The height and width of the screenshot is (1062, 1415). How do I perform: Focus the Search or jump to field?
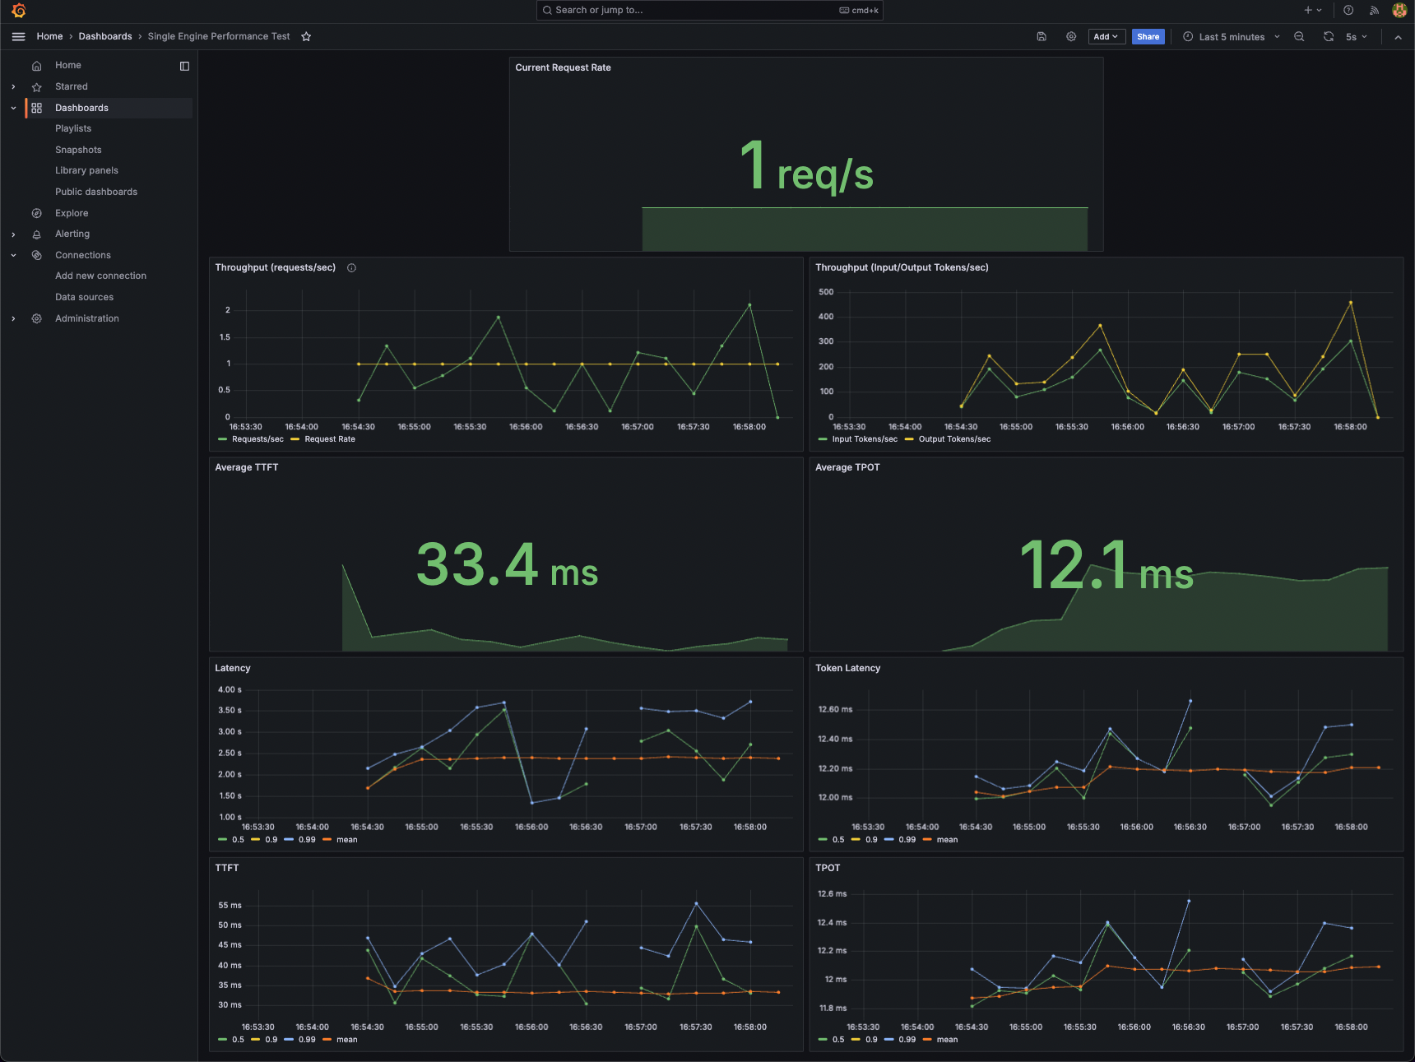[709, 10]
